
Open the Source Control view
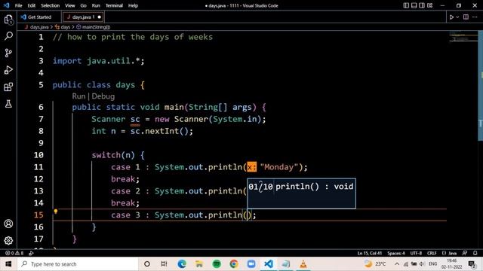pyautogui.click(x=8, y=53)
